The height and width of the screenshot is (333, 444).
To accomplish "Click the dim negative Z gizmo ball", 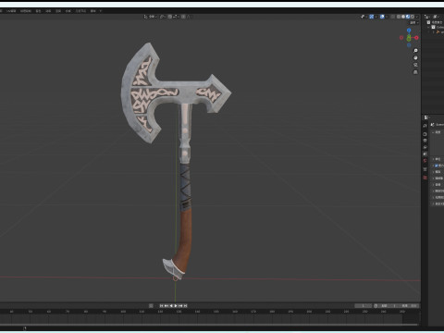I will (409, 45).
